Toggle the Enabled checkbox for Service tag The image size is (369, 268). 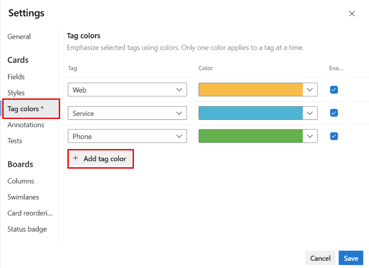click(x=334, y=113)
